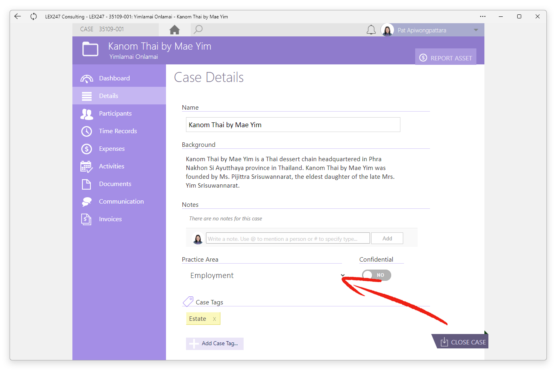Open the Expenses section
The width and height of the screenshot is (556, 370).
pyautogui.click(x=119, y=148)
